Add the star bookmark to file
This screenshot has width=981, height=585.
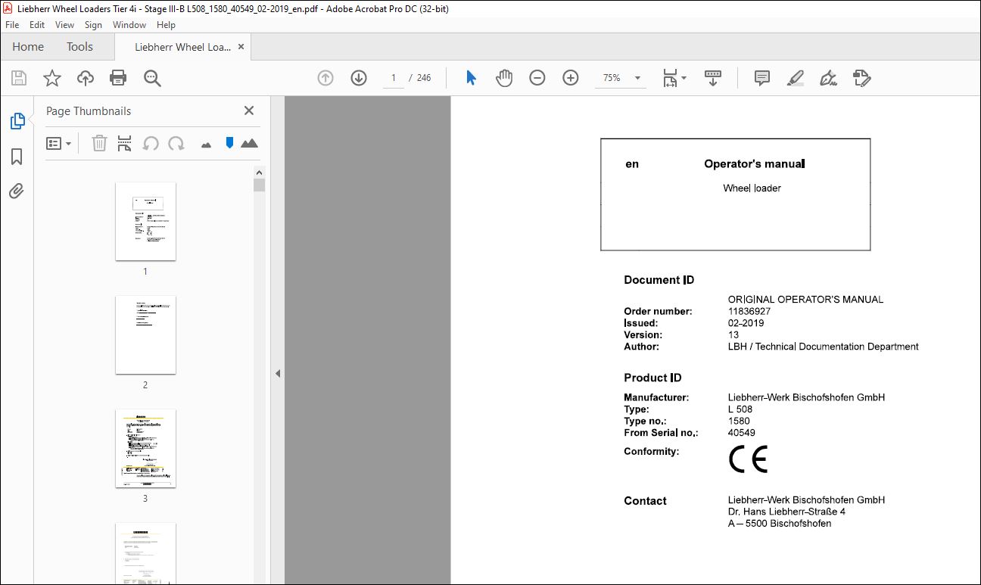click(51, 78)
